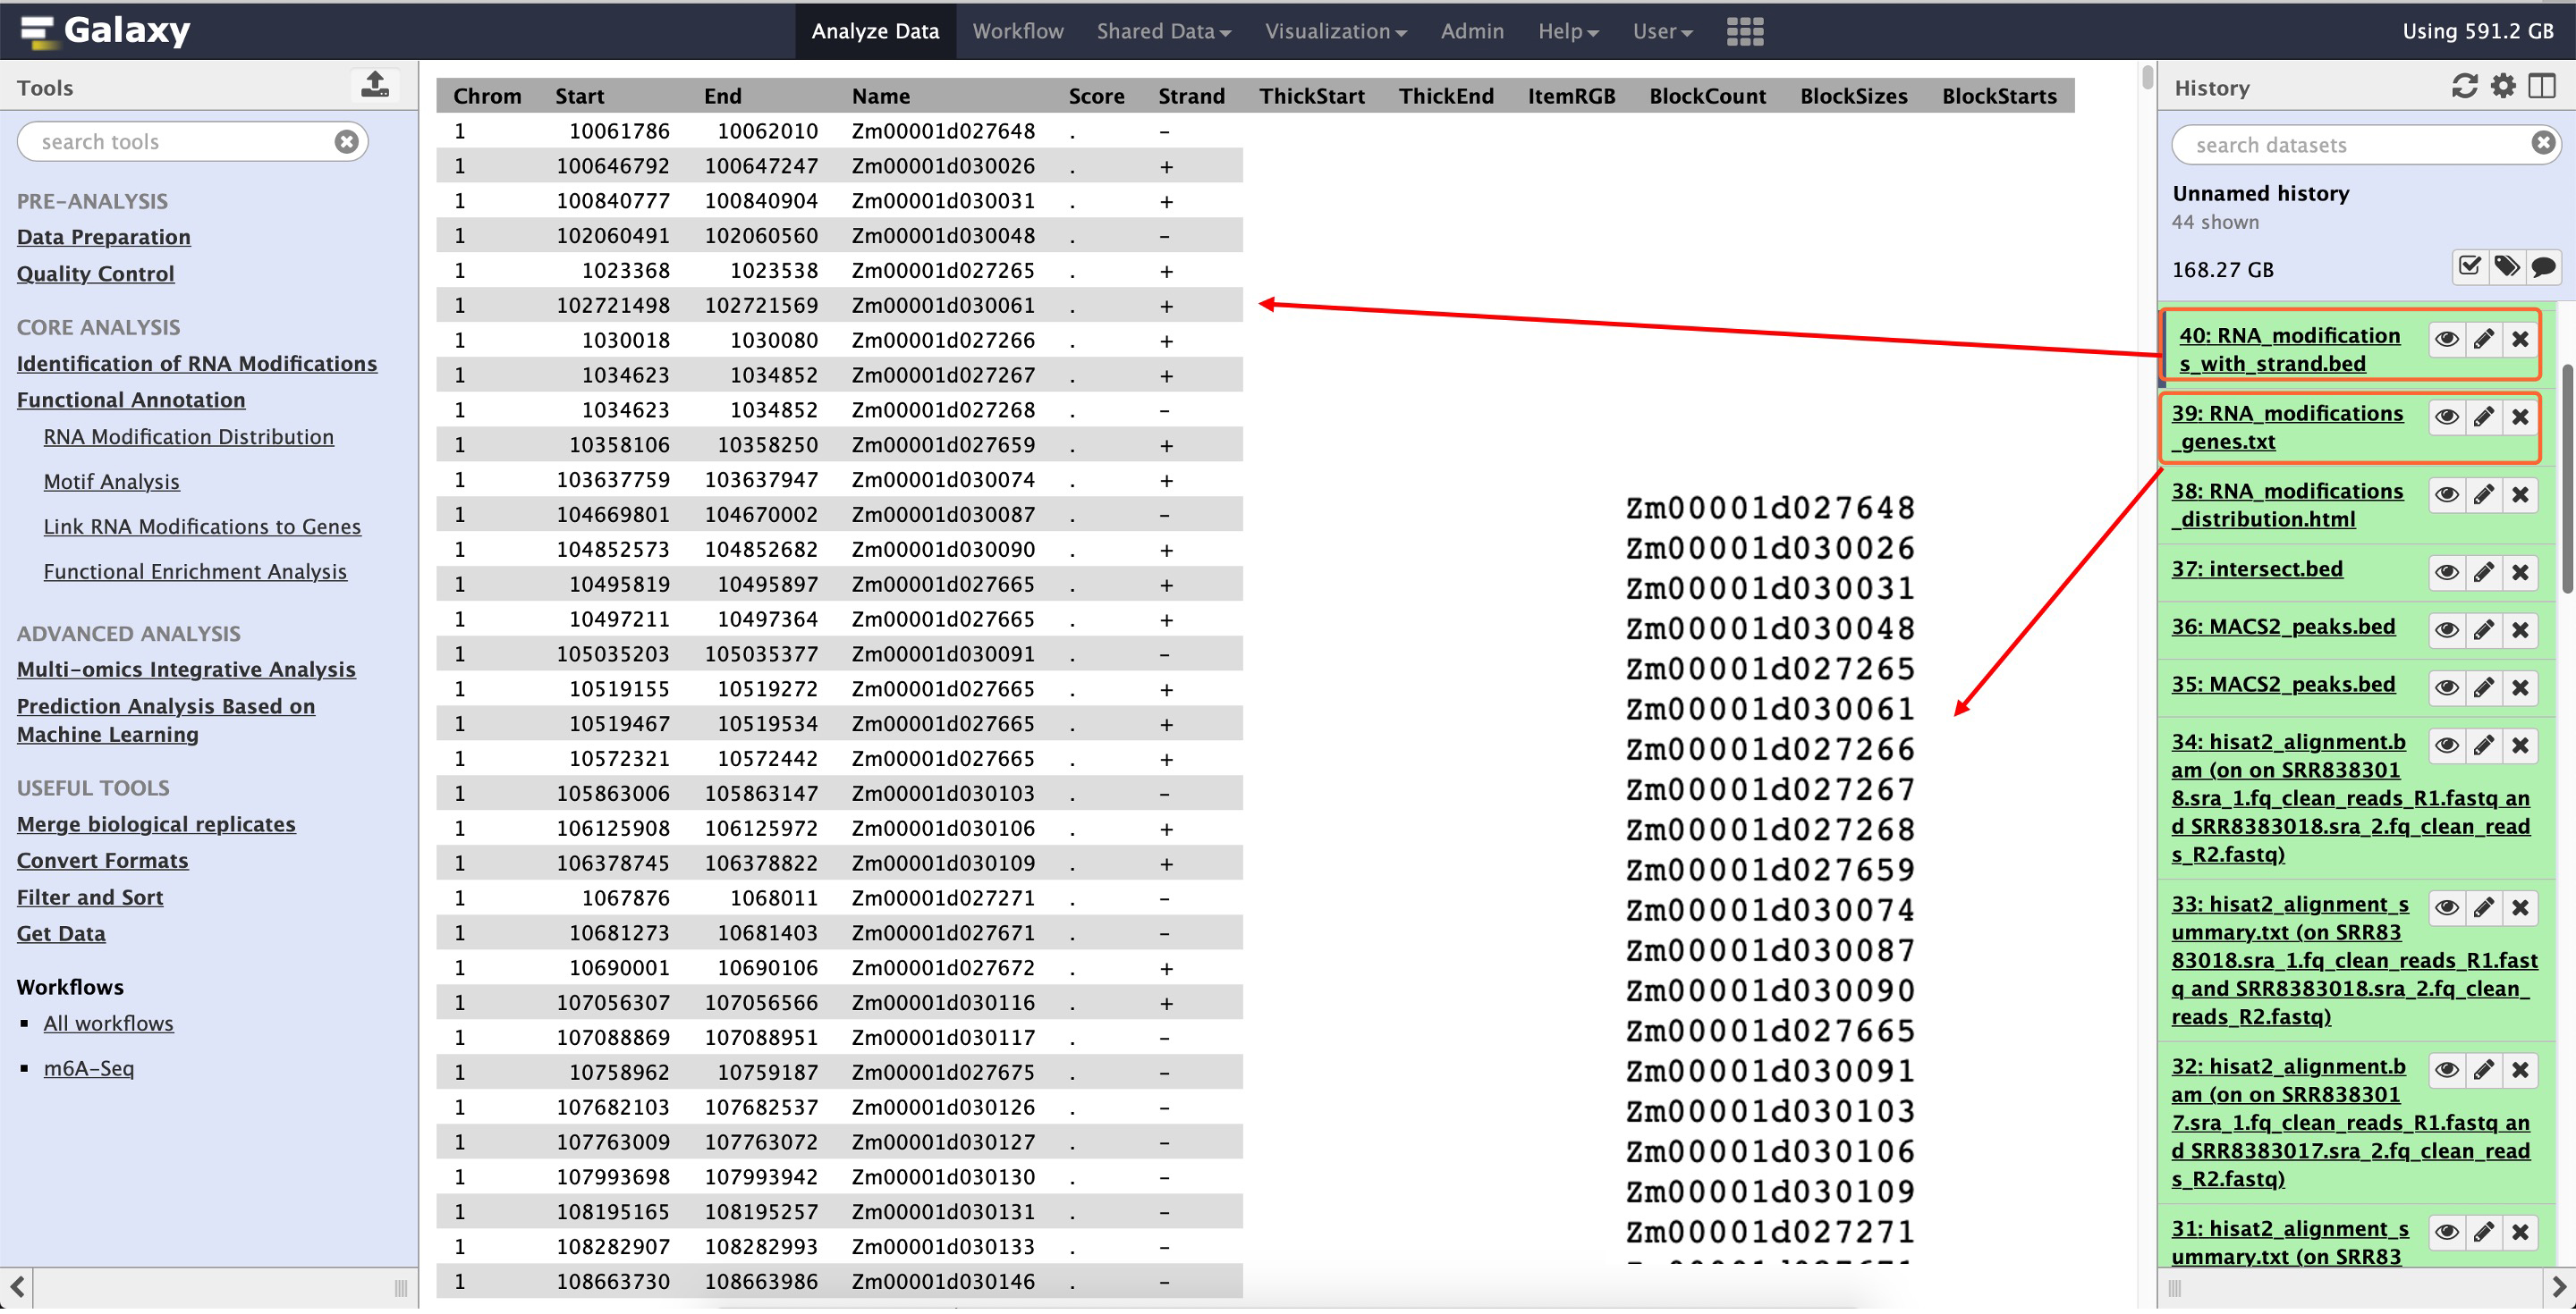Screen dimensions: 2576x1314
Task: Open the Motif Analysis tool link
Action: tap(111, 482)
